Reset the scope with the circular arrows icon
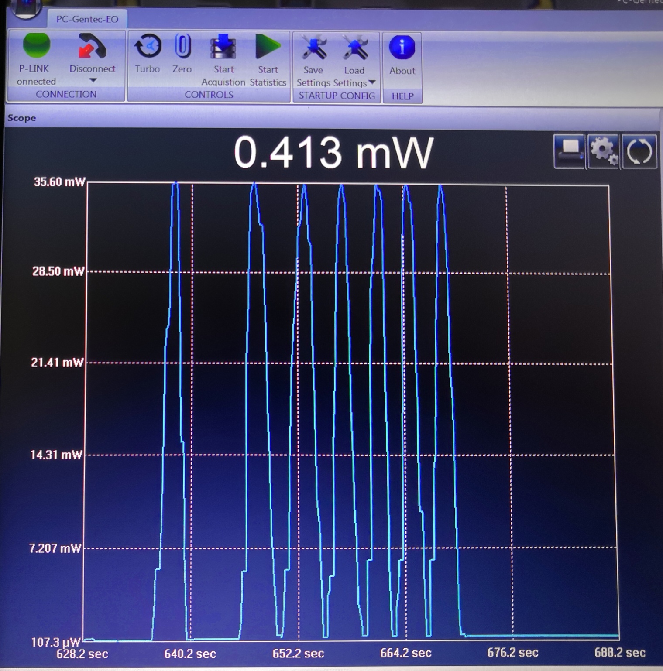Image resolution: width=663 pixels, height=671 pixels. 639,151
